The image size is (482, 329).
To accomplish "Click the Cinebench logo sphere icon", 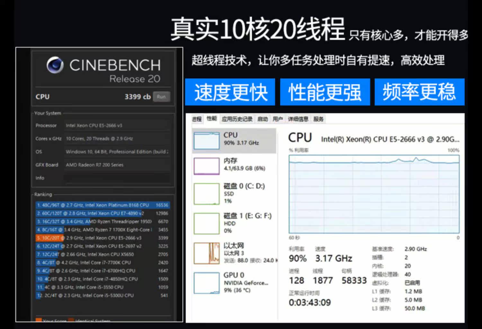I will (x=55, y=65).
